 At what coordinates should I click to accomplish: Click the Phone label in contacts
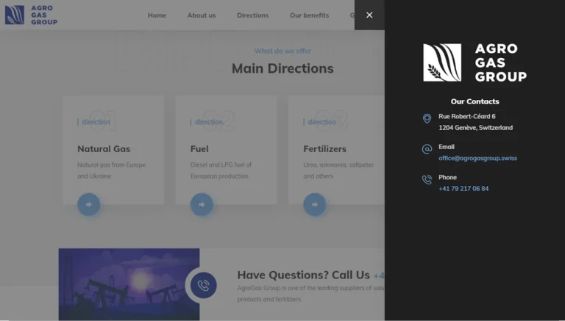447,178
